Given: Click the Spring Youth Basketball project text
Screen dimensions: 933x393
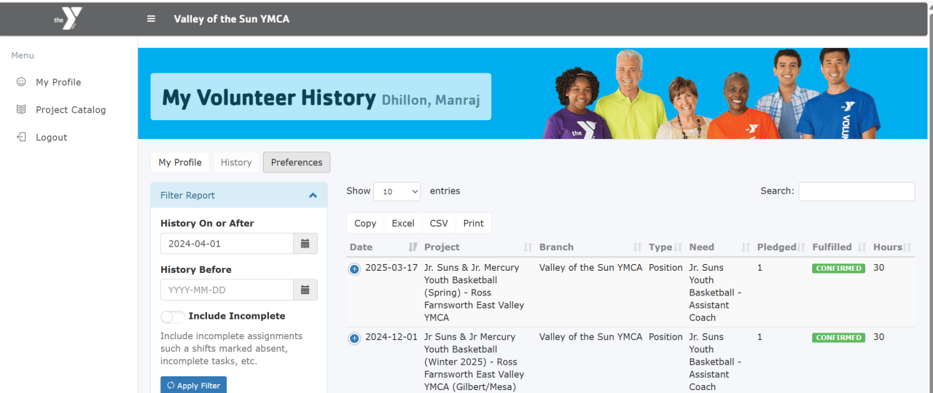Looking at the screenshot, I should 474,293.
